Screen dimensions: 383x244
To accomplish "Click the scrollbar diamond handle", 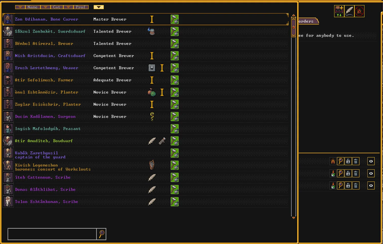I will 294,27.
